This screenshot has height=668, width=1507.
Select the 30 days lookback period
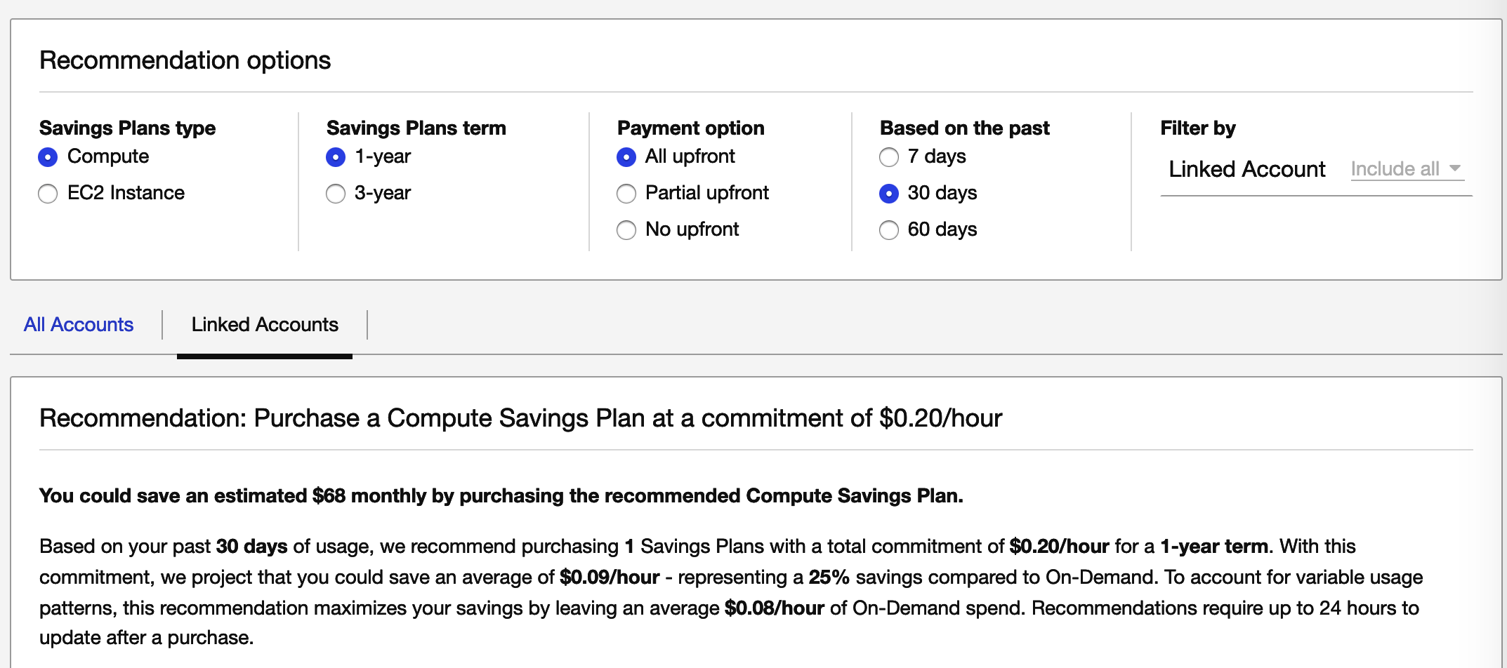pos(888,194)
